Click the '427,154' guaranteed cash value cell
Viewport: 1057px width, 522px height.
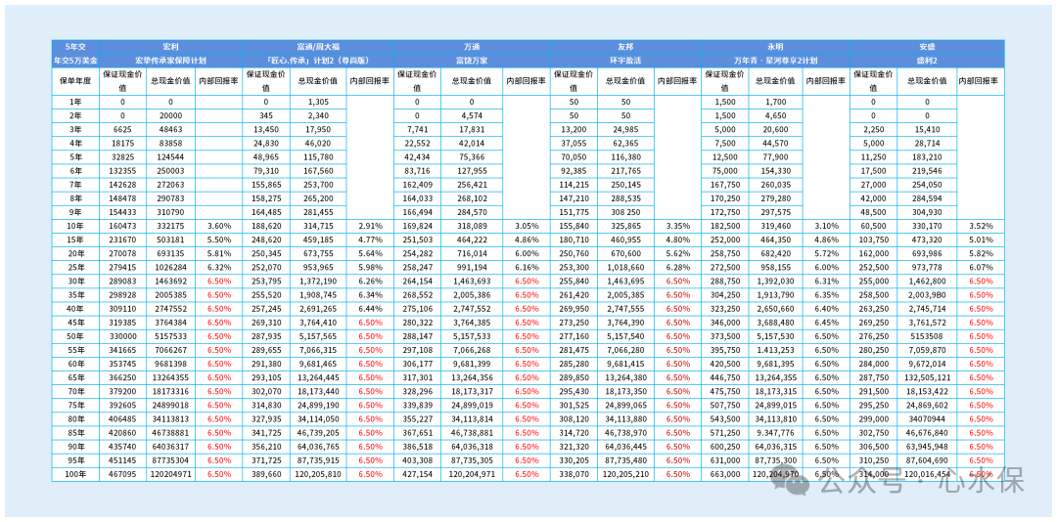pyautogui.click(x=417, y=475)
